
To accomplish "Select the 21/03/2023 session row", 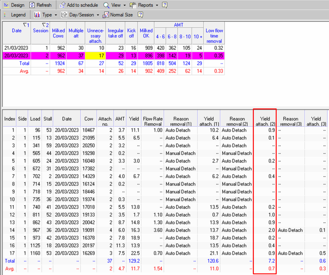I will point(17,48).
